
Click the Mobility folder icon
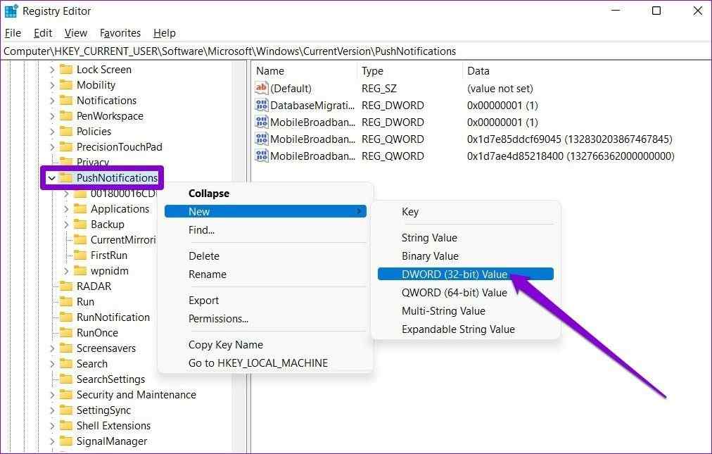66,85
